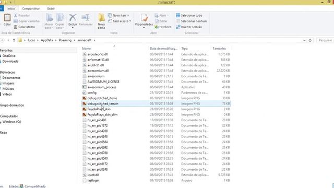Open Imagens library in sidebar
Viewport: 334px width, 188px height.
8,83
